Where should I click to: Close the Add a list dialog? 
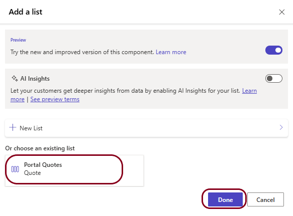tap(281, 12)
